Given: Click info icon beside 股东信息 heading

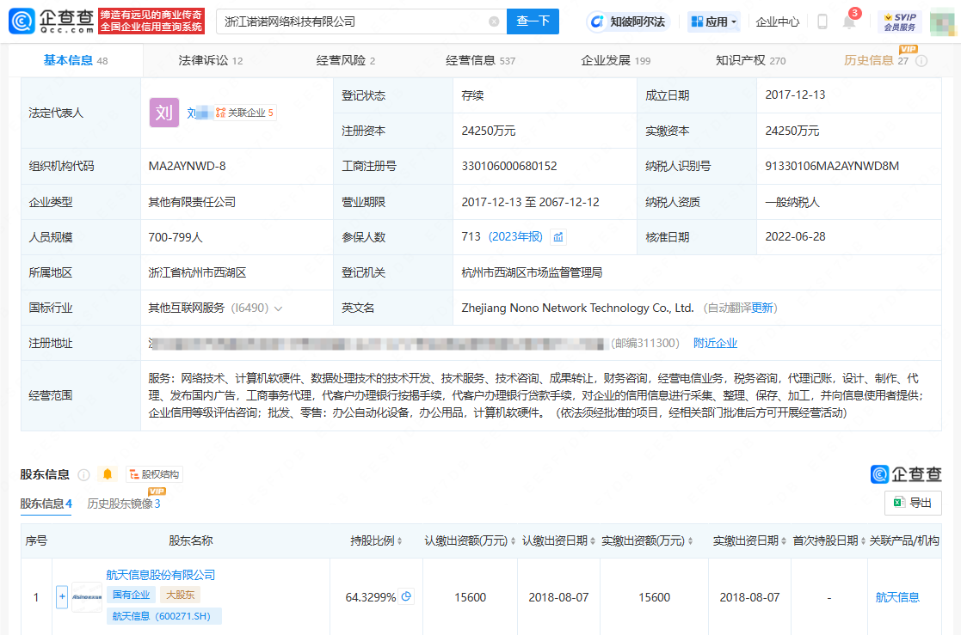Looking at the screenshot, I should tap(84, 474).
